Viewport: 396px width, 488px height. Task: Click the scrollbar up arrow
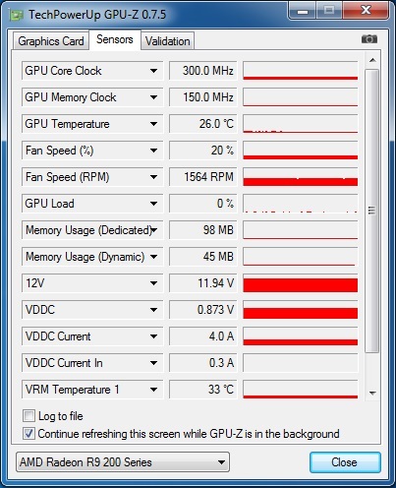pyautogui.click(x=372, y=60)
